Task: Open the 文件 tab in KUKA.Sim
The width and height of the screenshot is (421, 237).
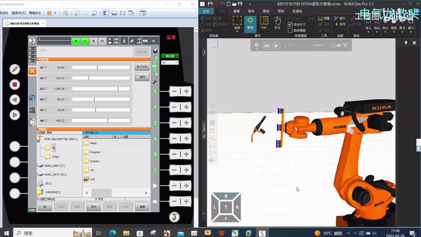Action: pyautogui.click(x=206, y=11)
